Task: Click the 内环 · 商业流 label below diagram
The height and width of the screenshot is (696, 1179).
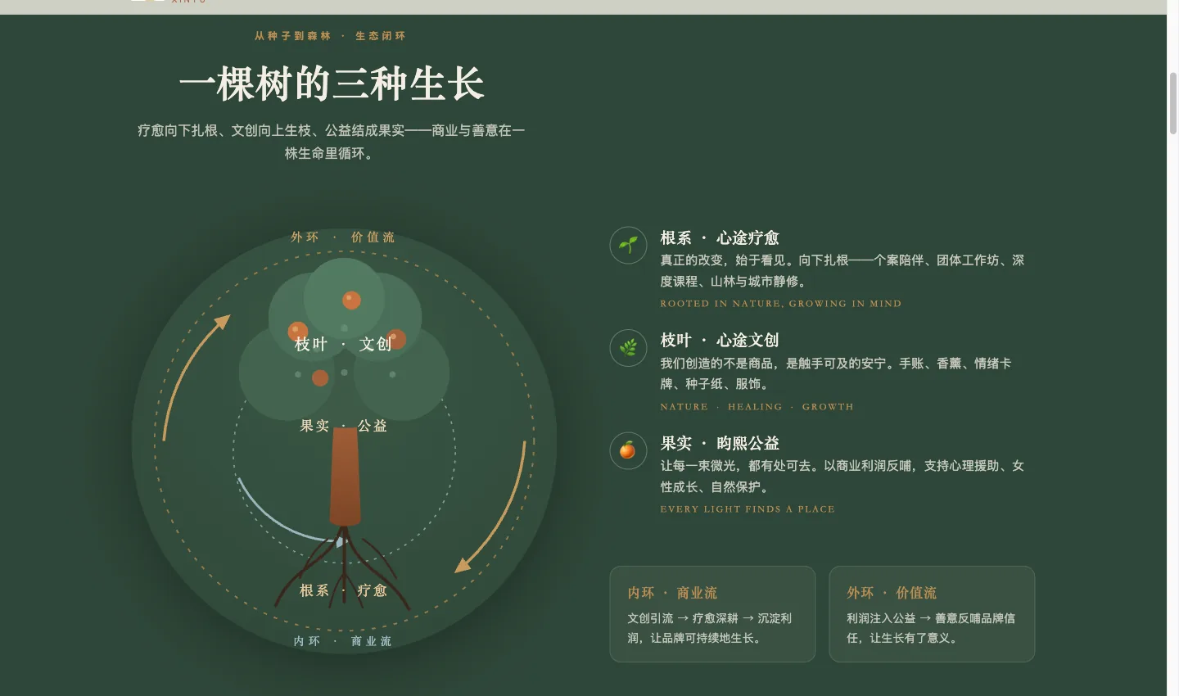Action: [343, 641]
